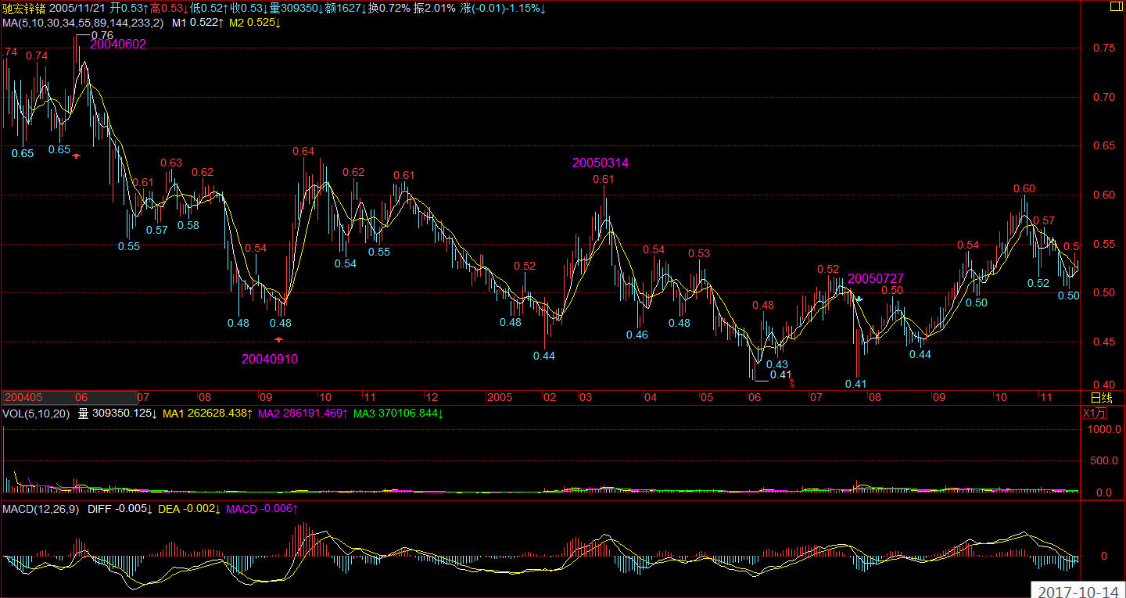Click the 0.75 price axis label
This screenshot has height=598, width=1126.
click(x=1103, y=48)
